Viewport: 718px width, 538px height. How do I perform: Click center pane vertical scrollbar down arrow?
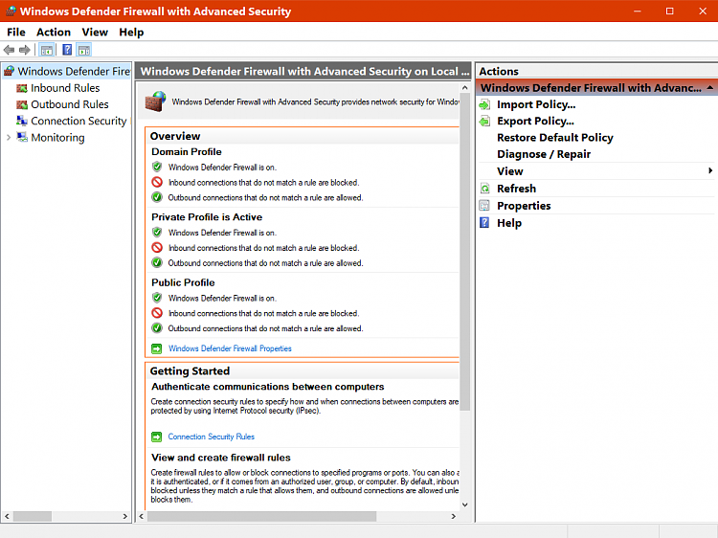[464, 504]
